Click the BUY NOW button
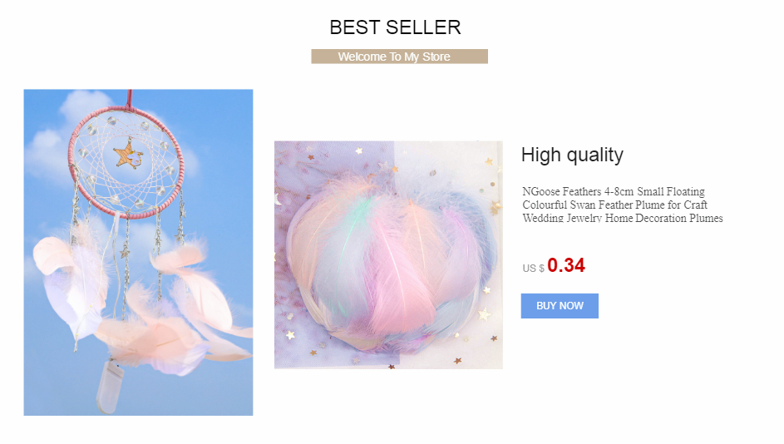 tap(560, 305)
